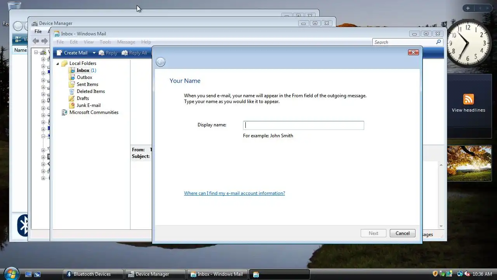Click the autumn tree slideshow thumbnail

click(469, 163)
